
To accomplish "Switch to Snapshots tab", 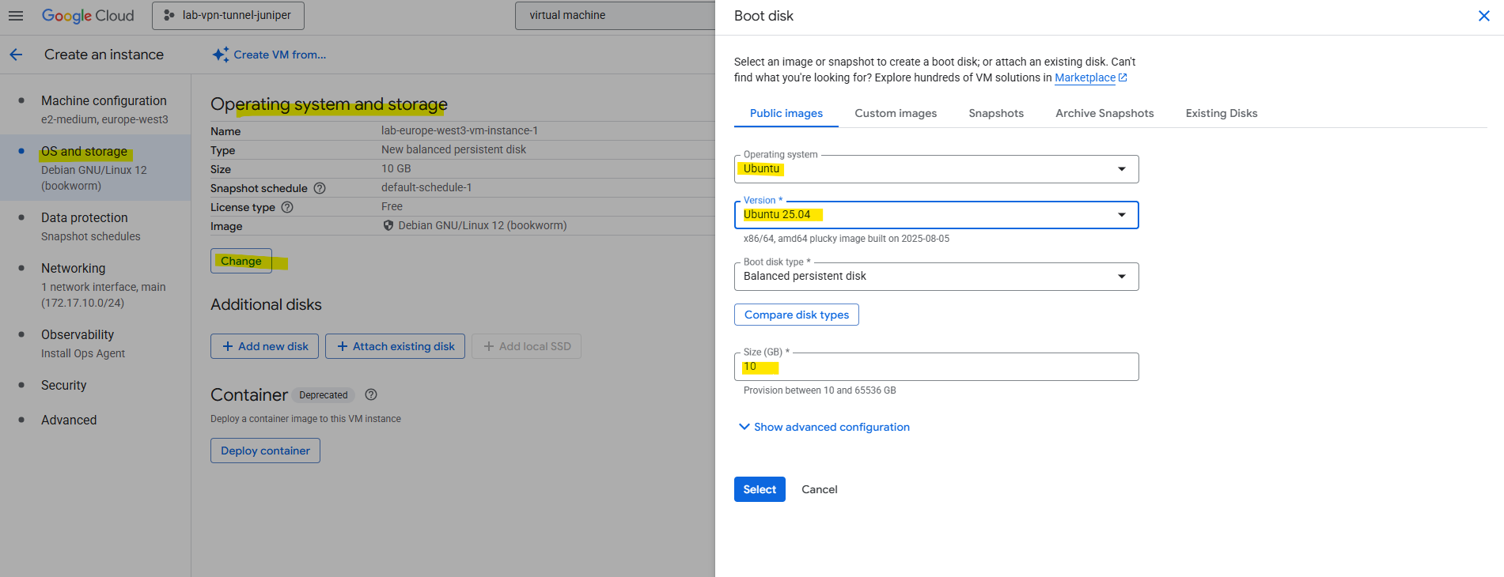I will (996, 113).
